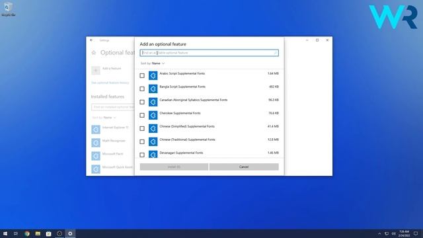Viewport: 423px width, 238px height.
Task: Click the Cherokee Supplemental Fonts label
Action: tap(180, 113)
